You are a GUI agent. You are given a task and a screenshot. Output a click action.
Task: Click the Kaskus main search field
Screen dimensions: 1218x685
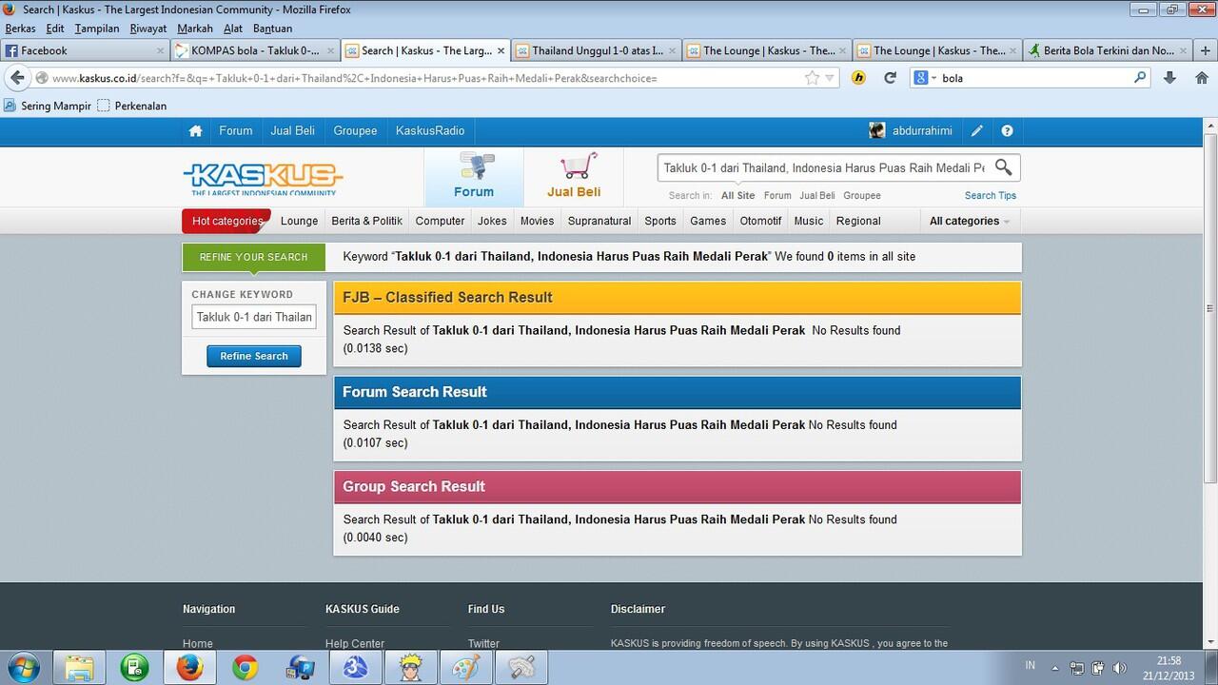pyautogui.click(x=824, y=167)
